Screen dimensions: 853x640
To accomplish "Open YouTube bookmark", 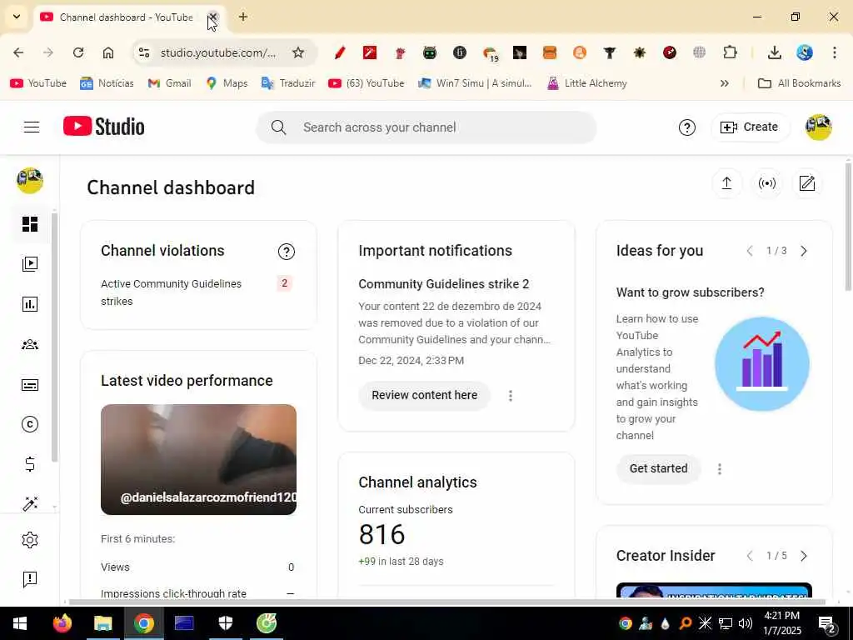I will pyautogui.click(x=38, y=83).
